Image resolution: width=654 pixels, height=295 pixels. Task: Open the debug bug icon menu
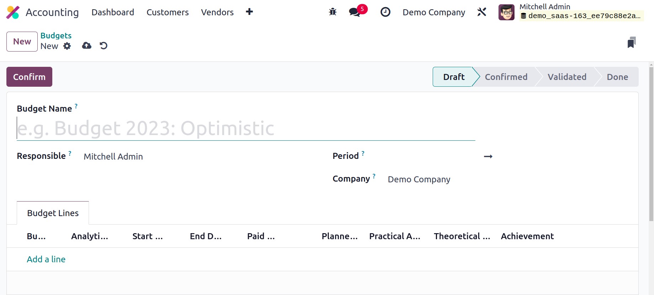tap(333, 12)
